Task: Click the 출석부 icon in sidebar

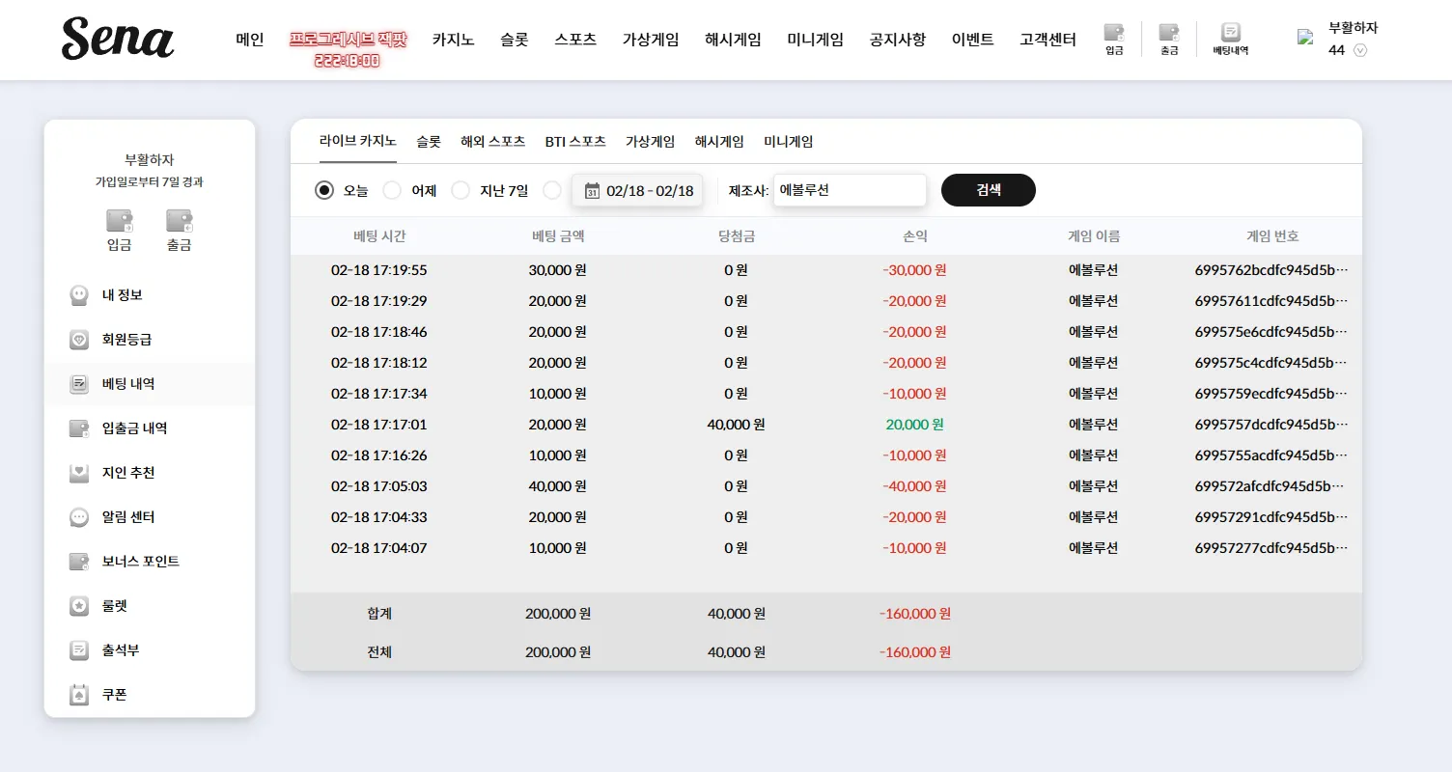Action: (x=79, y=650)
